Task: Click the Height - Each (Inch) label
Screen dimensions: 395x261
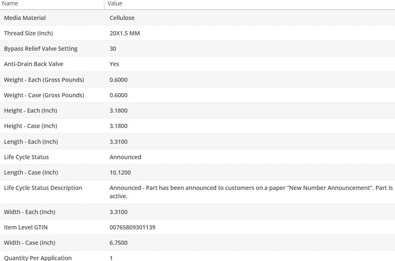Action: coord(30,111)
